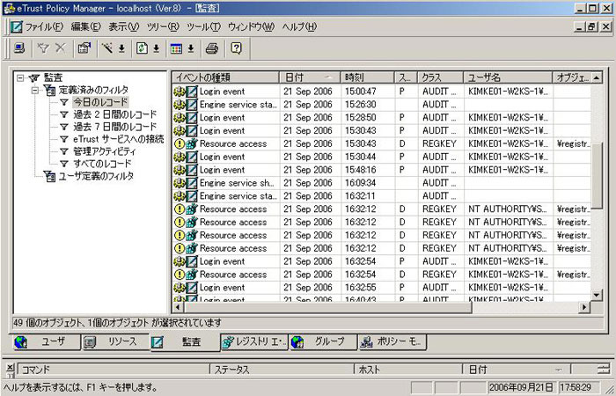Sort by 時刻 column header
The width and height of the screenshot is (616, 396).
[367, 77]
